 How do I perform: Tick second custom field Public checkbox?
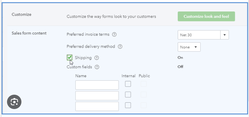(144, 94)
